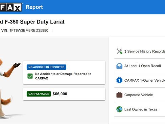This screenshot has height=124, width=165.
Task: Click the green checkmark icon
Action: tap(30, 76)
